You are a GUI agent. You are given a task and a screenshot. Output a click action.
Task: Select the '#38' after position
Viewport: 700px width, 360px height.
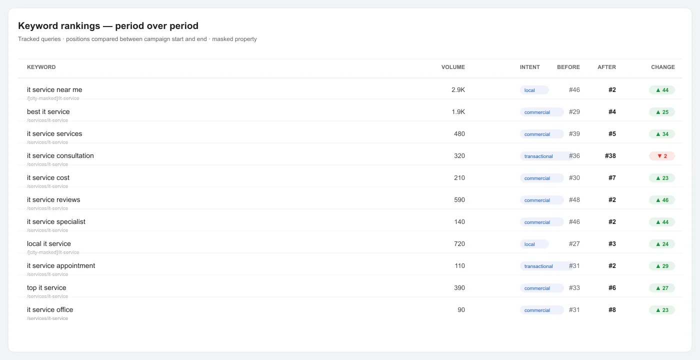coord(610,155)
